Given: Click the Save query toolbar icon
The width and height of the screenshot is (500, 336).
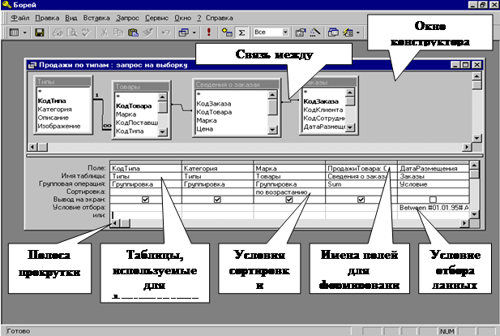Looking at the screenshot, I should point(38,33).
